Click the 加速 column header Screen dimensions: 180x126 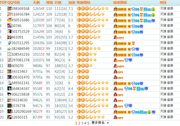(x=72, y=2)
